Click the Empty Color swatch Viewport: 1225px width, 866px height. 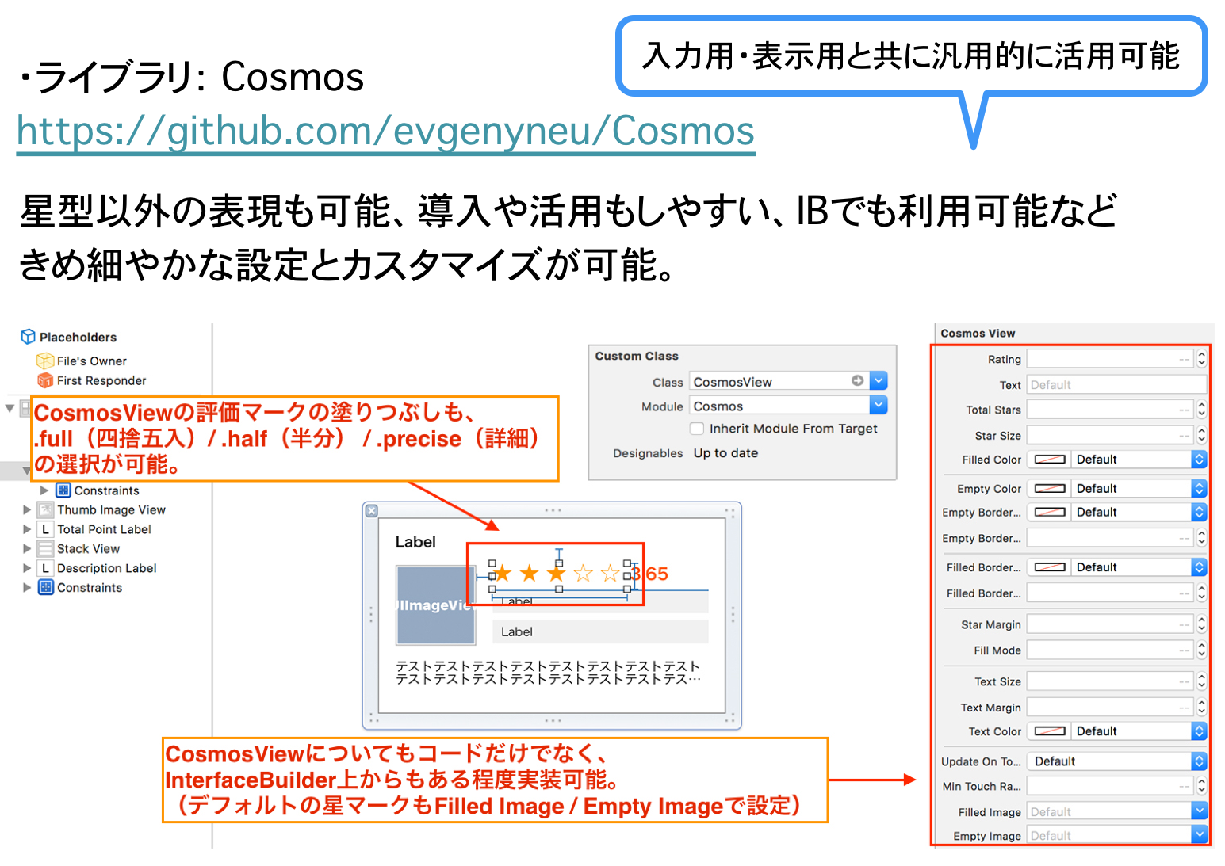[x=1050, y=489]
